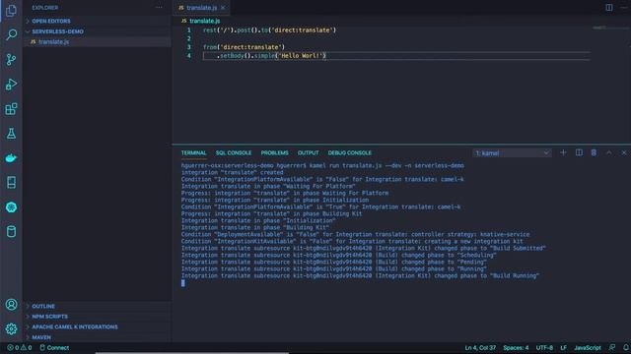This screenshot has width=631, height=354.
Task: Switch to the SQL Console tab
Action: 234,153
